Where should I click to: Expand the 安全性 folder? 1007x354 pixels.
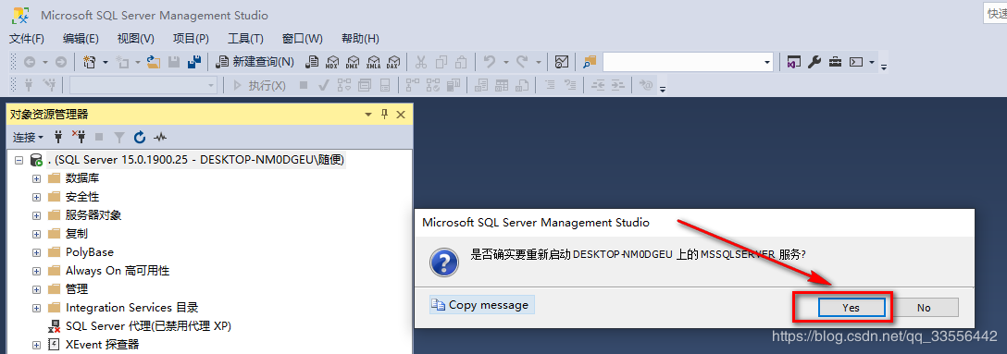37,197
